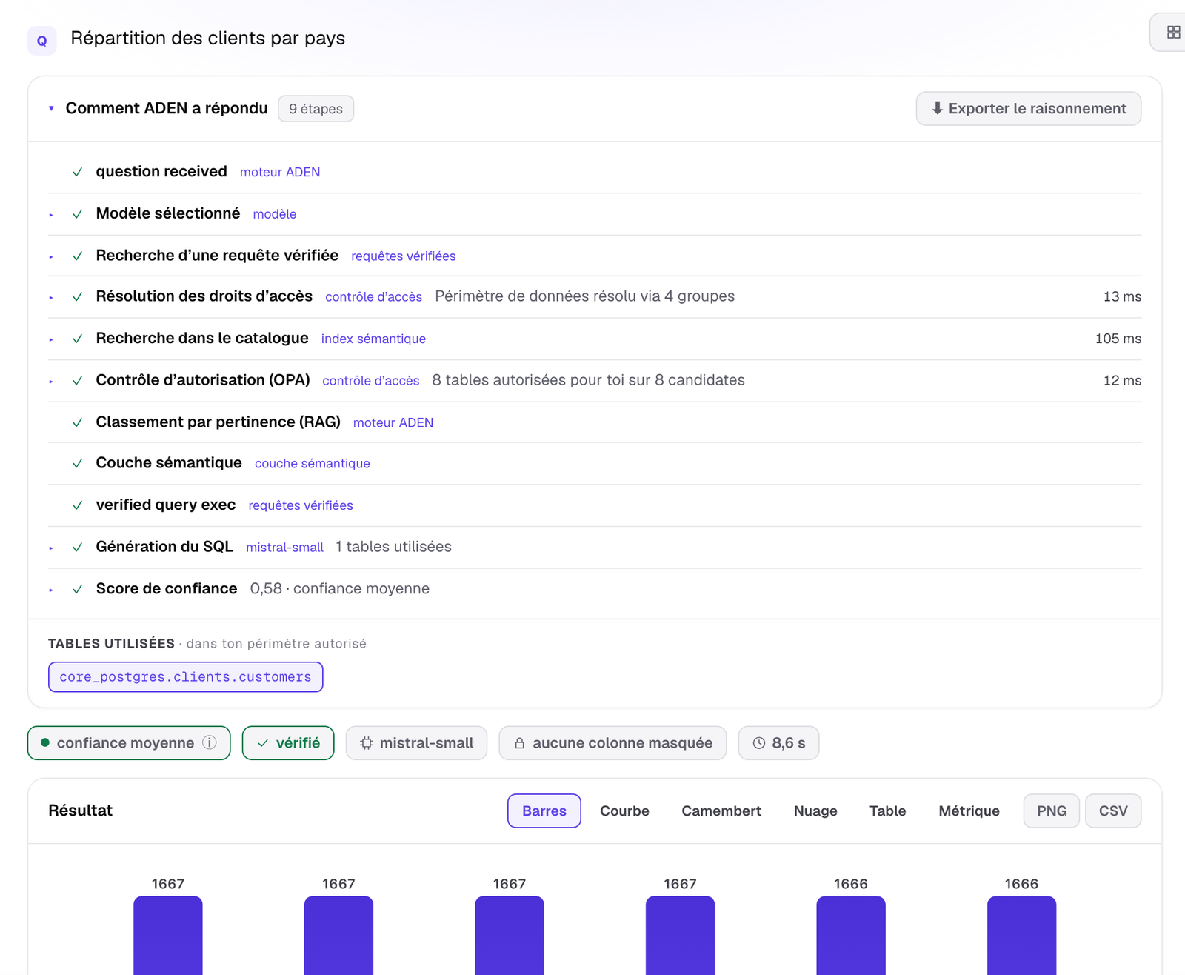Image resolution: width=1185 pixels, height=975 pixels.
Task: Switch to the Nuage chart view
Action: tap(815, 811)
